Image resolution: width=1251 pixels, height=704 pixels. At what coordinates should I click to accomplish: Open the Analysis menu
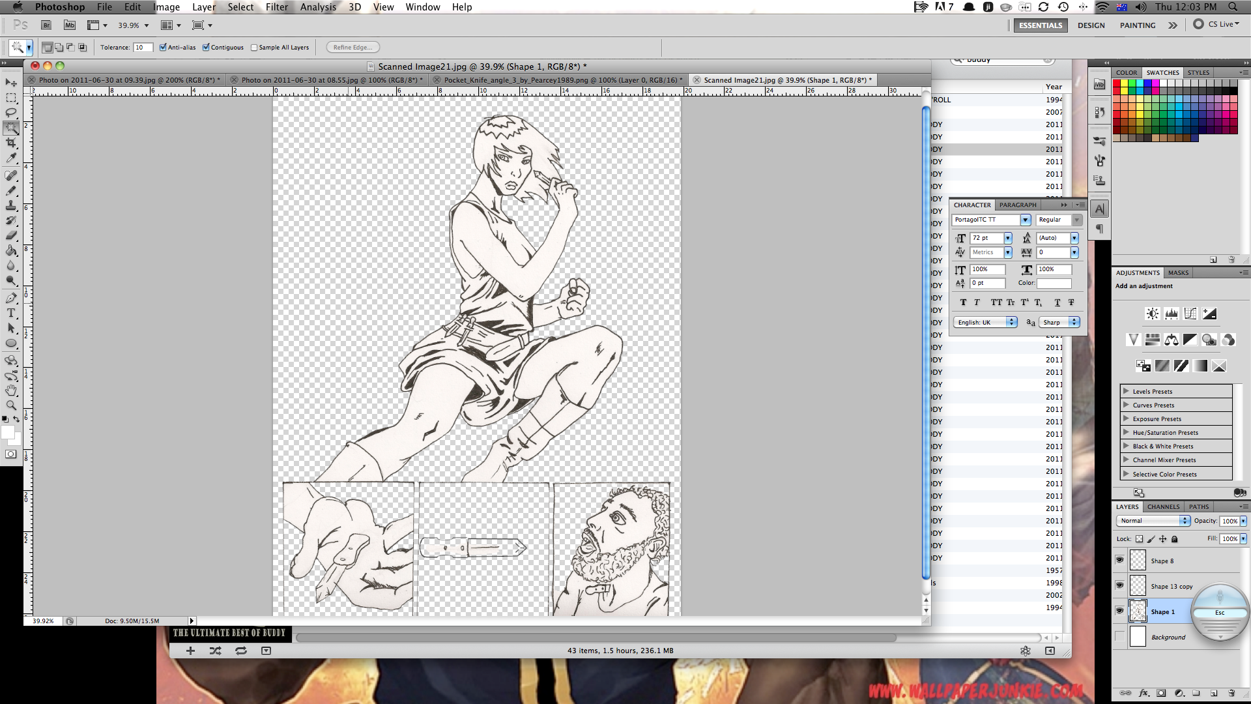click(x=318, y=7)
